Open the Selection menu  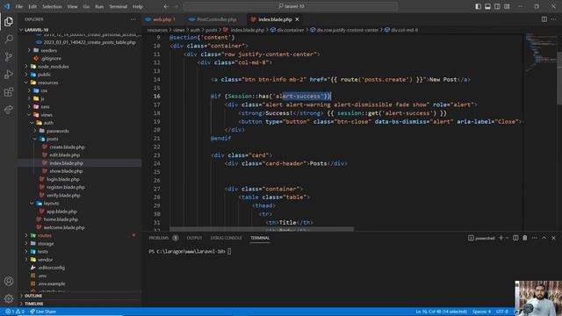(x=52, y=6)
